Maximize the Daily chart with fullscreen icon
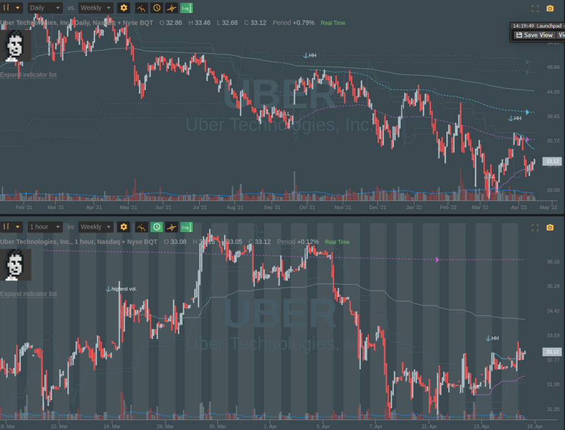 [535, 9]
